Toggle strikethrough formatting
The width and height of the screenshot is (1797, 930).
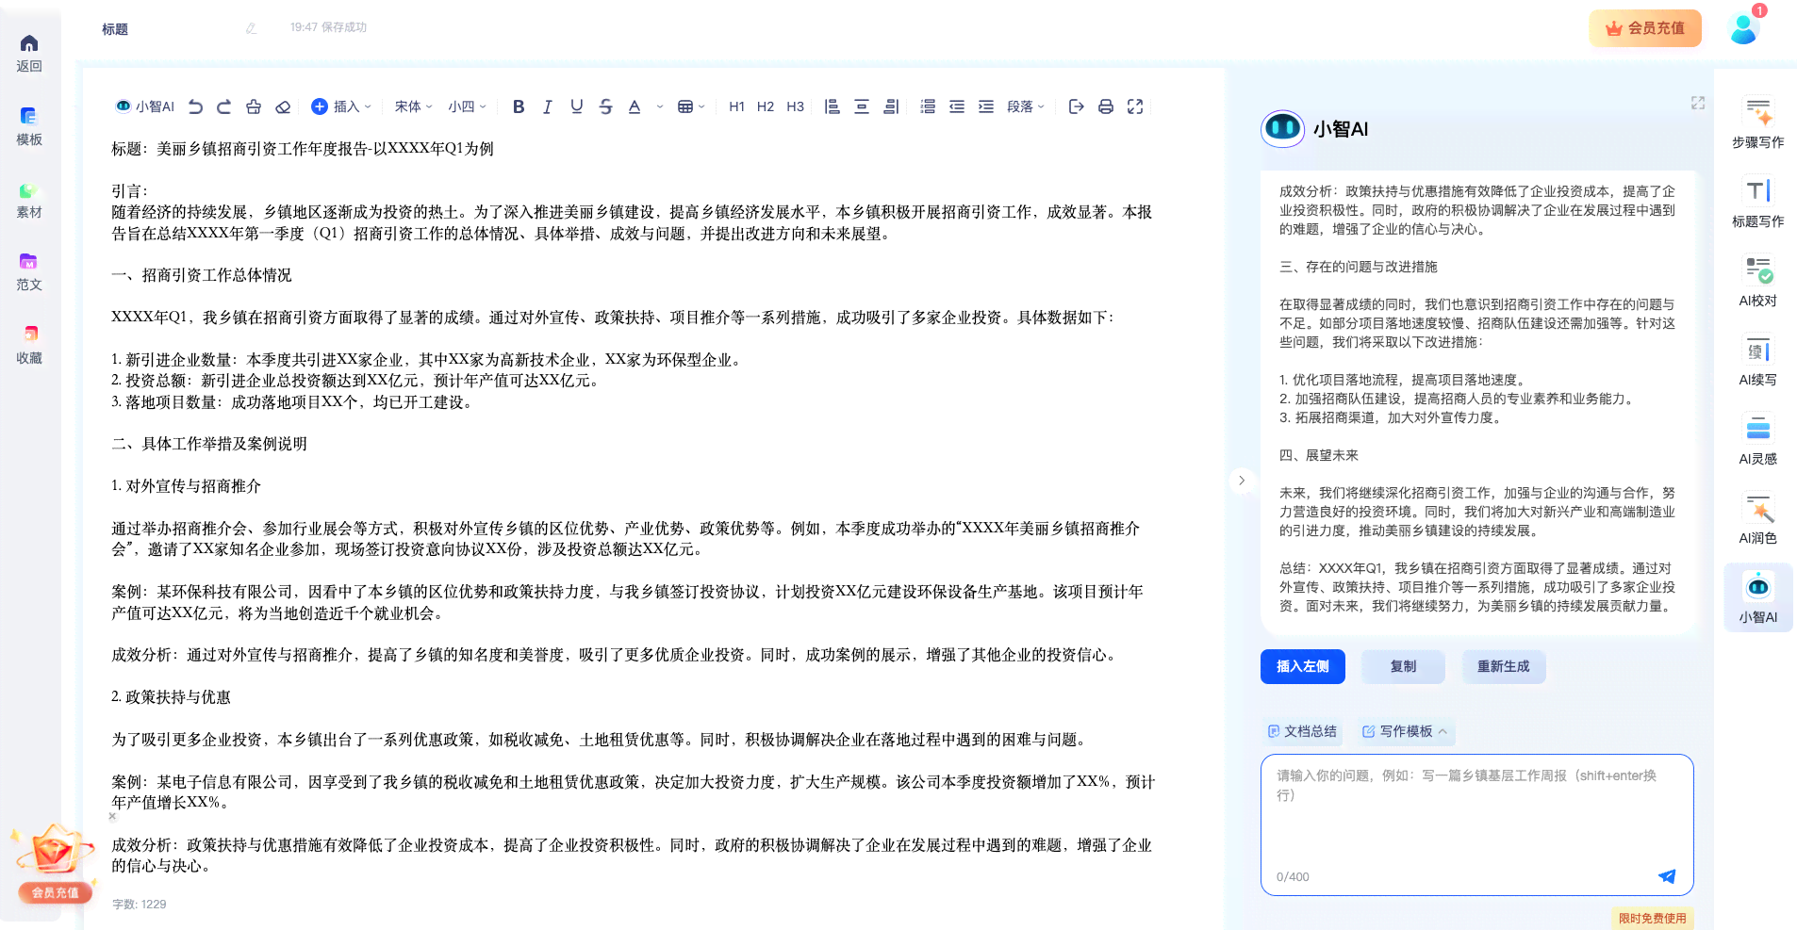(606, 106)
